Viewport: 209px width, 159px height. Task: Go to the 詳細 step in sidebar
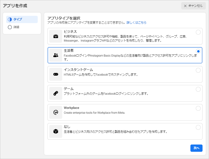tap(22, 27)
